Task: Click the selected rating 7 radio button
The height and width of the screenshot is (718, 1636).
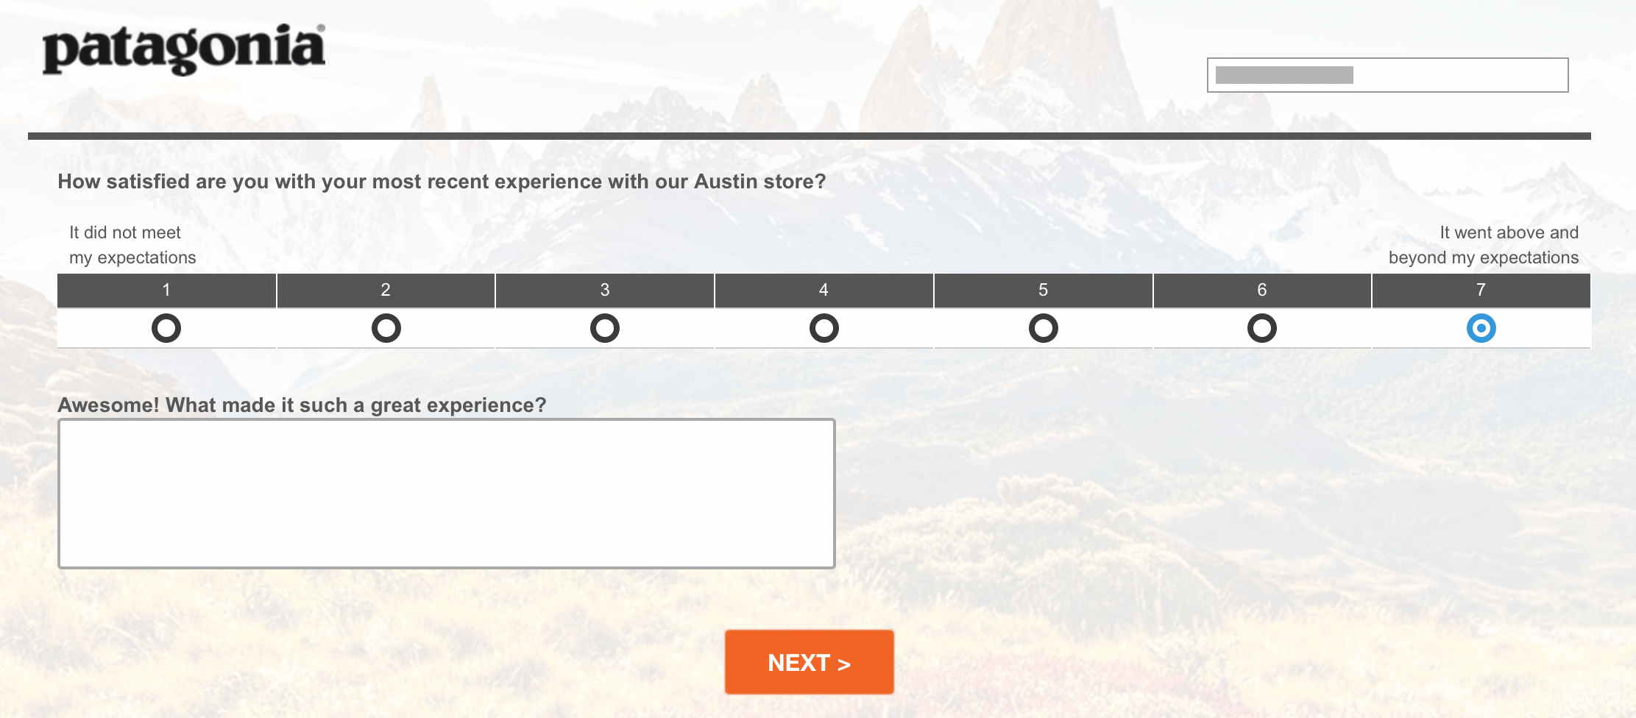Action: pyautogui.click(x=1481, y=328)
